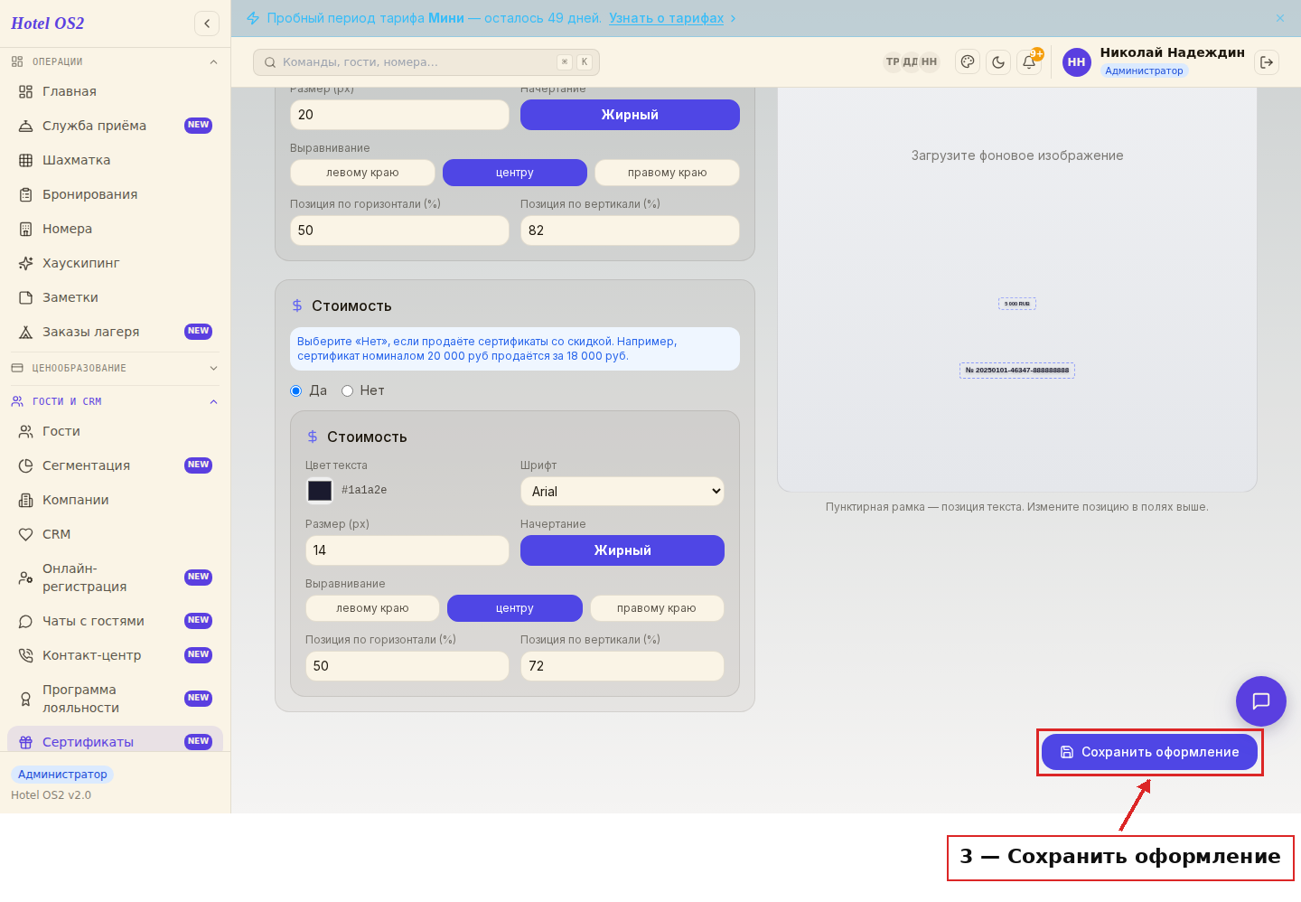Toggle dark mode moon icon
Image resolution: width=1301 pixels, height=902 pixels.
point(998,62)
